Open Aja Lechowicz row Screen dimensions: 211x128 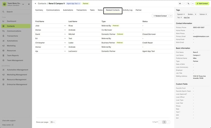coord(103,51)
